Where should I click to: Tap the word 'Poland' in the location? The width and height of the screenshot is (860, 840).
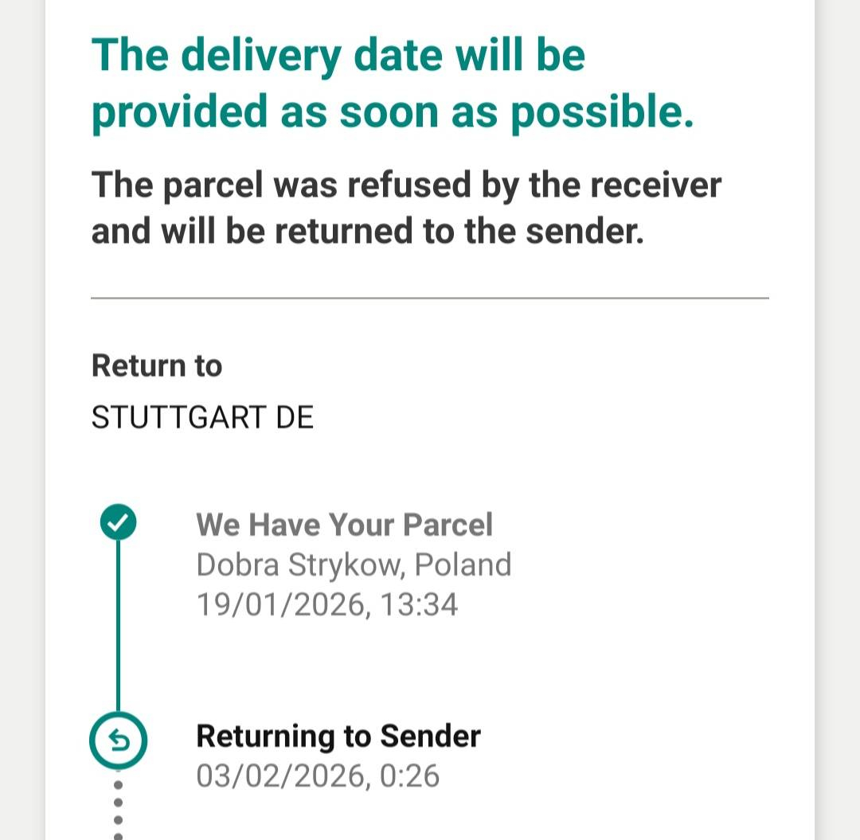pos(463,565)
